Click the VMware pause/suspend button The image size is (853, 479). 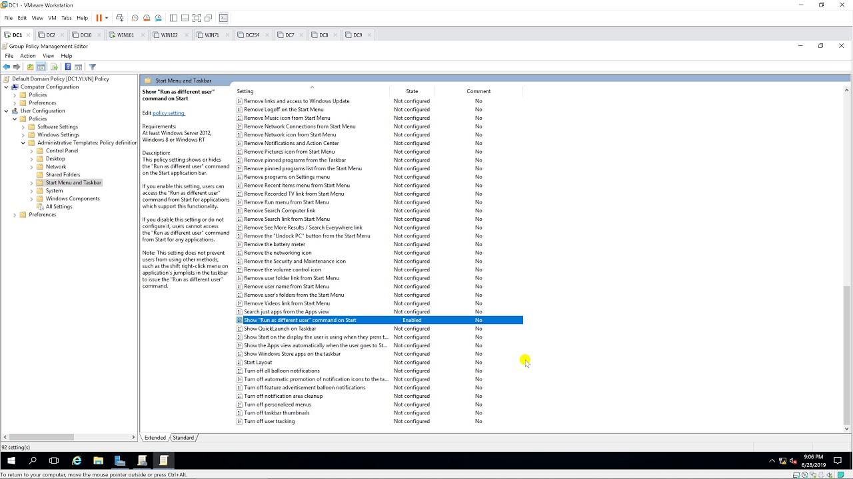tap(99, 18)
